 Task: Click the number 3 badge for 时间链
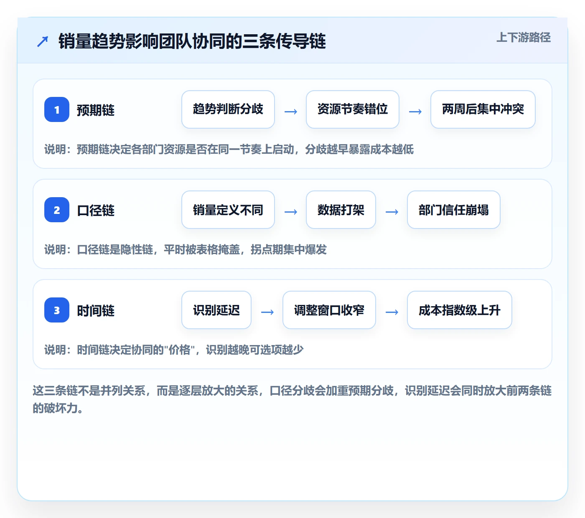tap(57, 310)
